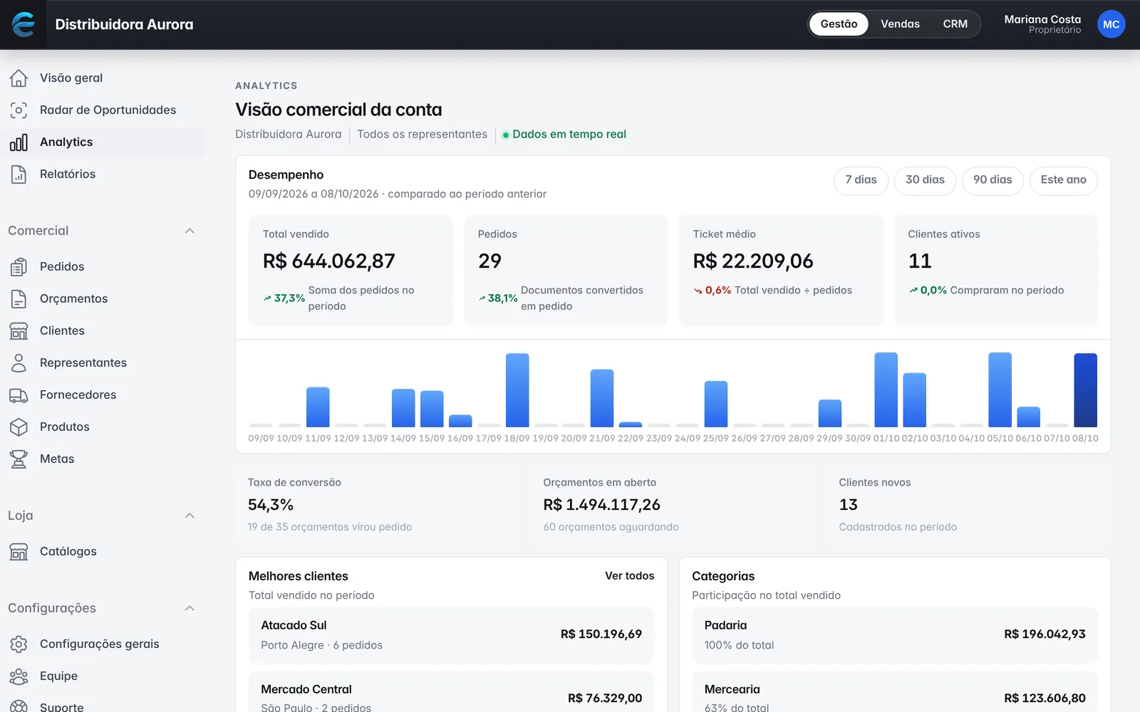This screenshot has width=1140, height=712.
Task: Click the 18/09 chart bar
Action: click(517, 390)
